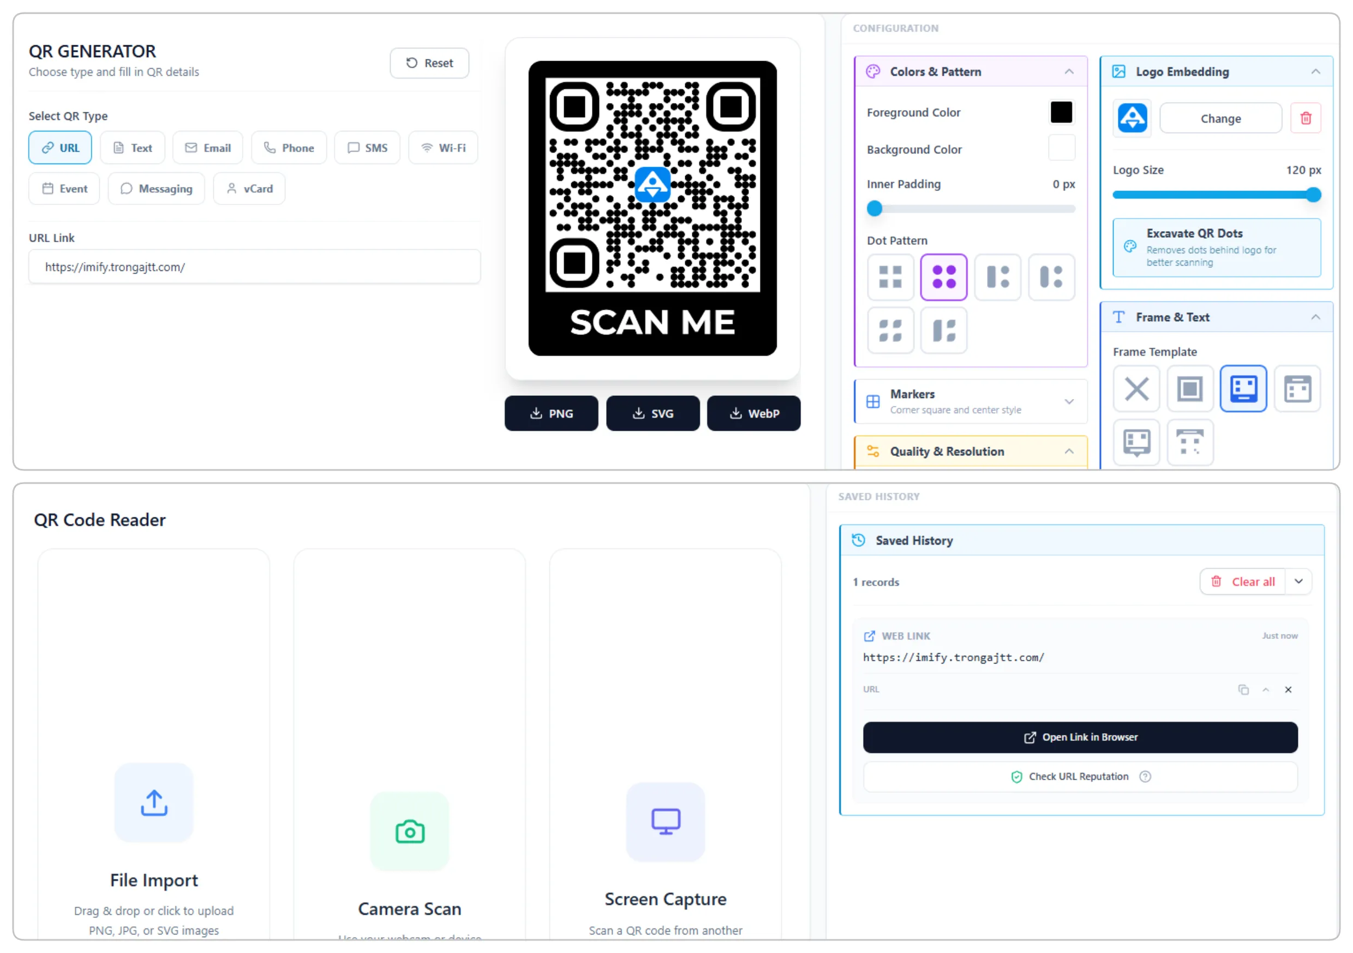Click Change to replace the logo
The height and width of the screenshot is (953, 1353).
pos(1220,118)
